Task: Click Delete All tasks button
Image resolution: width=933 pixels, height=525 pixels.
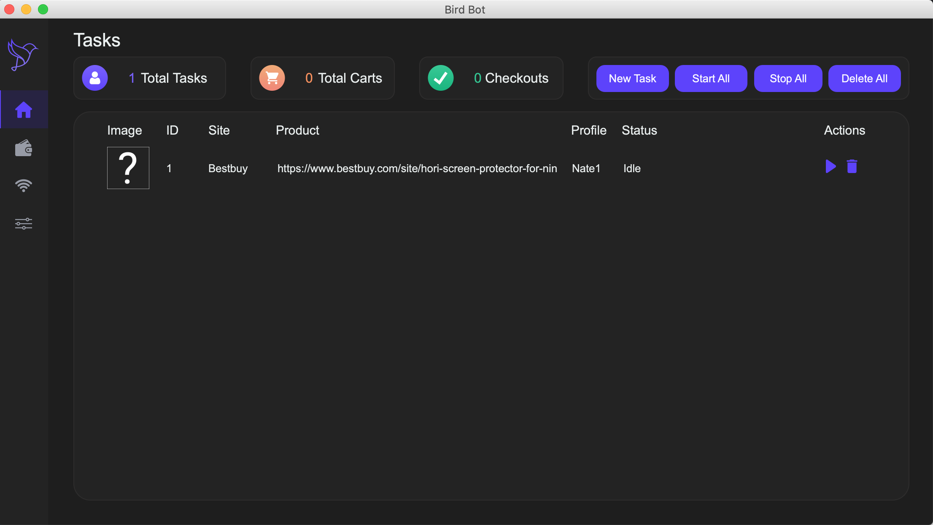Action: point(864,78)
